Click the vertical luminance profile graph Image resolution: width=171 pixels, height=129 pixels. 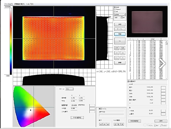tap(104, 37)
